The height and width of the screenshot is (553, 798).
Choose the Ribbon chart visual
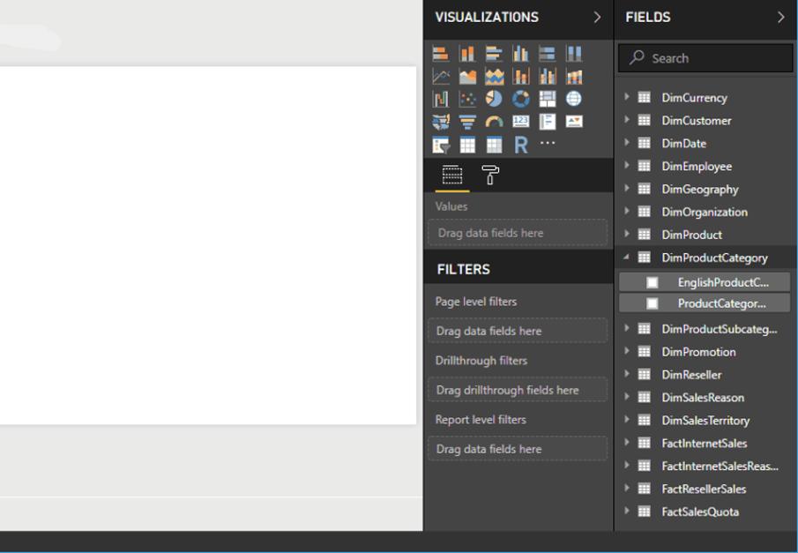[573, 77]
